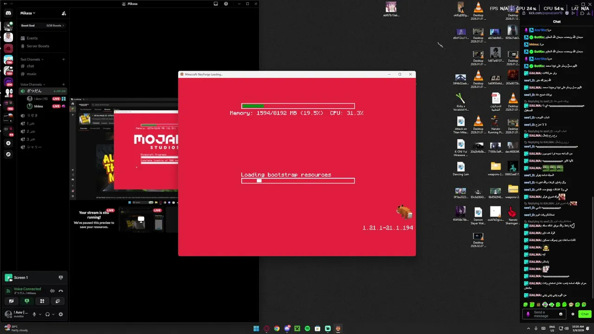
Task: Click Voice Connected status text
Action: [27, 289]
